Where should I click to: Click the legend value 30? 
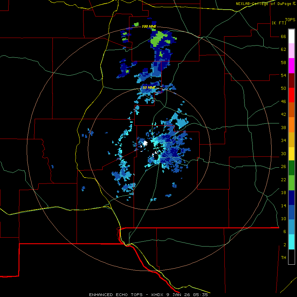[283, 153]
